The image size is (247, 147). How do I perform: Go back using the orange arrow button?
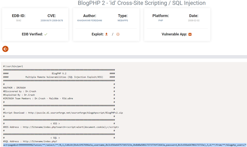point(5,49)
